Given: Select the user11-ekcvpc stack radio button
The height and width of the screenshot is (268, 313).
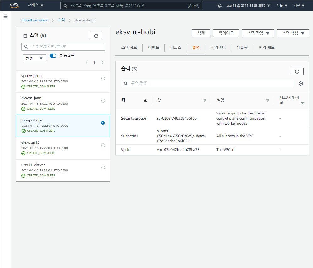Looking at the screenshot, I should point(103,167).
